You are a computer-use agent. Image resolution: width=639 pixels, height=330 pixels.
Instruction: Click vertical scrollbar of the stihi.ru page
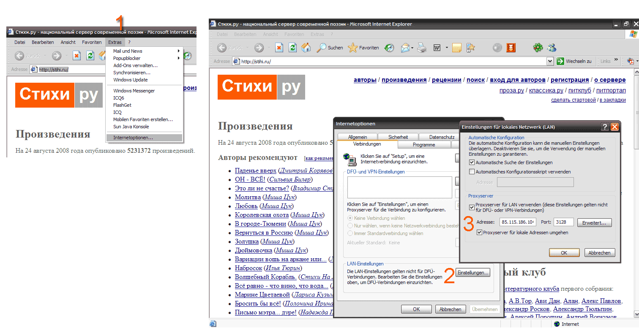[637, 194]
